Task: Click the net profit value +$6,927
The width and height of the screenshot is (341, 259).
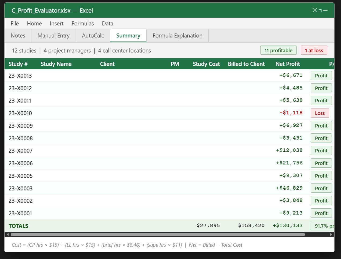Action: point(291,125)
